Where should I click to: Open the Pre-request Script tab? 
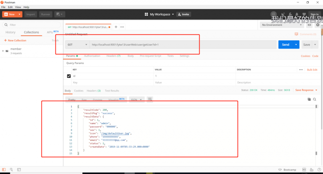[x=151, y=56]
